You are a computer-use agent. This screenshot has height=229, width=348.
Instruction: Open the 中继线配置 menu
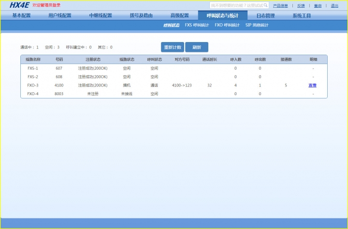click(101, 15)
